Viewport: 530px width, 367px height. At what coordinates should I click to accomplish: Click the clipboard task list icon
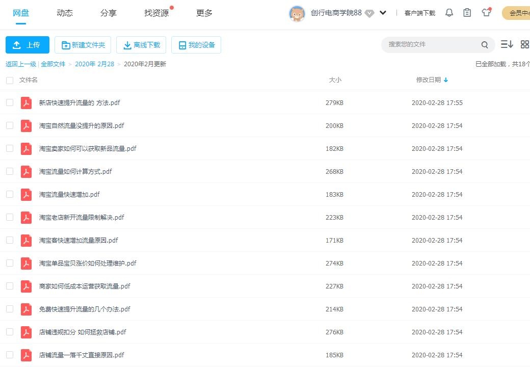tap(467, 13)
